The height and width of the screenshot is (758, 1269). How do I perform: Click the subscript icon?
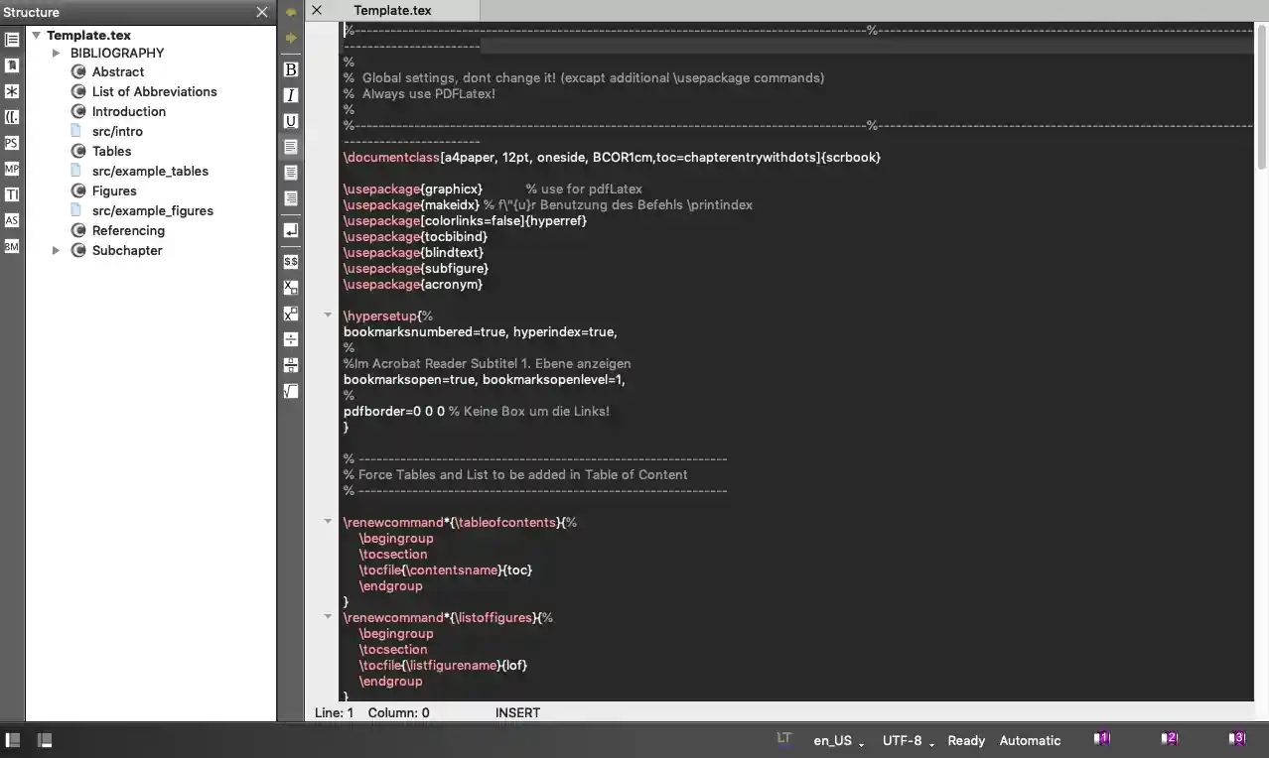[291, 288]
